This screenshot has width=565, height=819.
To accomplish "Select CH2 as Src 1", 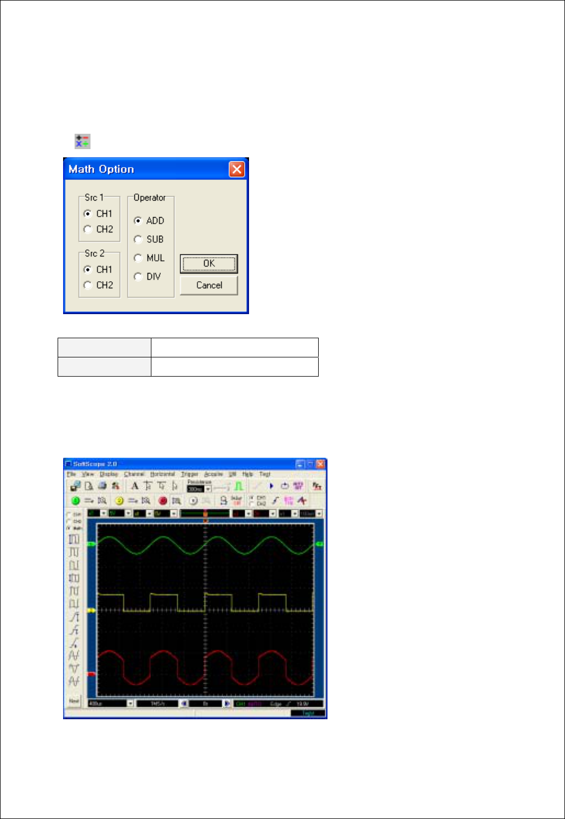I will [98, 229].
